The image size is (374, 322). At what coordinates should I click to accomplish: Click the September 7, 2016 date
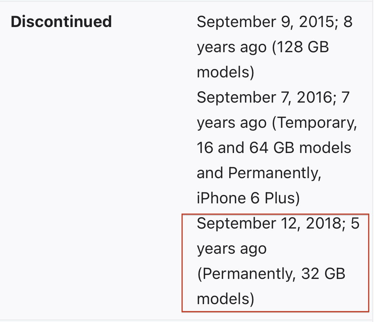263,97
